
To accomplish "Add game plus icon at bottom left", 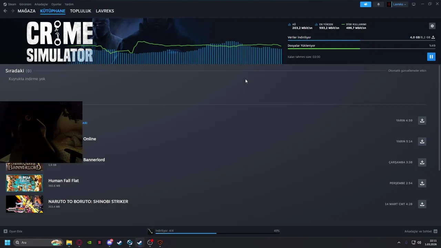I will coord(5,231).
